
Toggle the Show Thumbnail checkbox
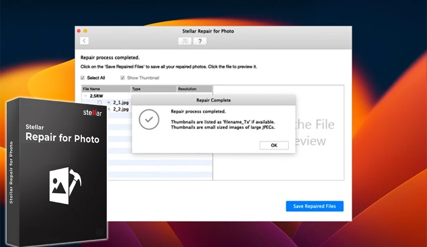pos(123,78)
